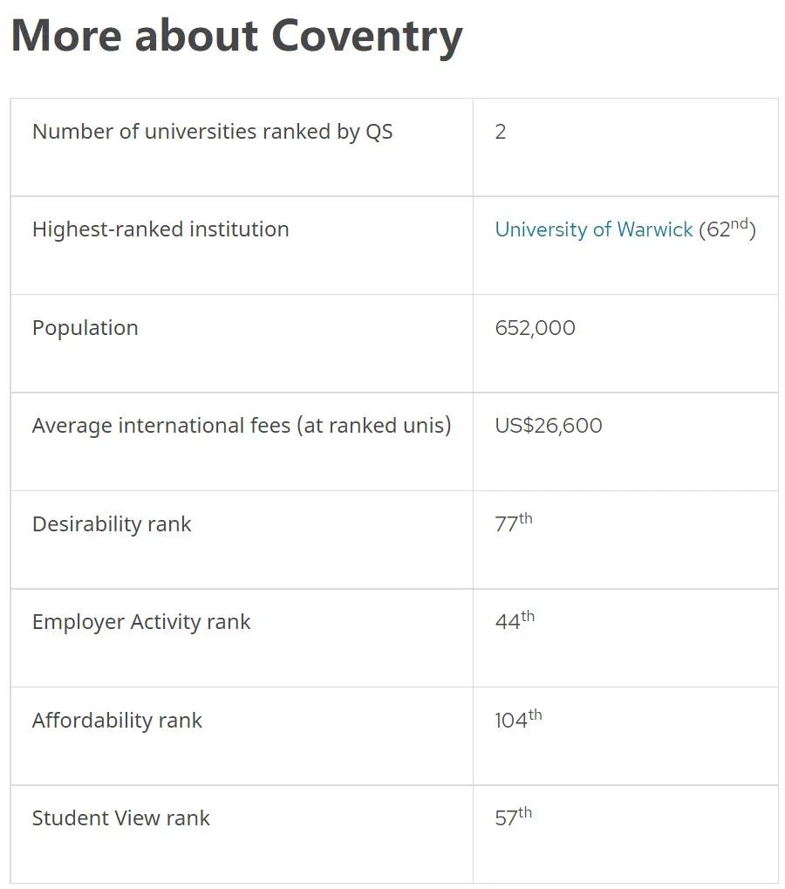Click the 652,000 population value
Viewport: 785px width, 889px height.
click(x=535, y=328)
